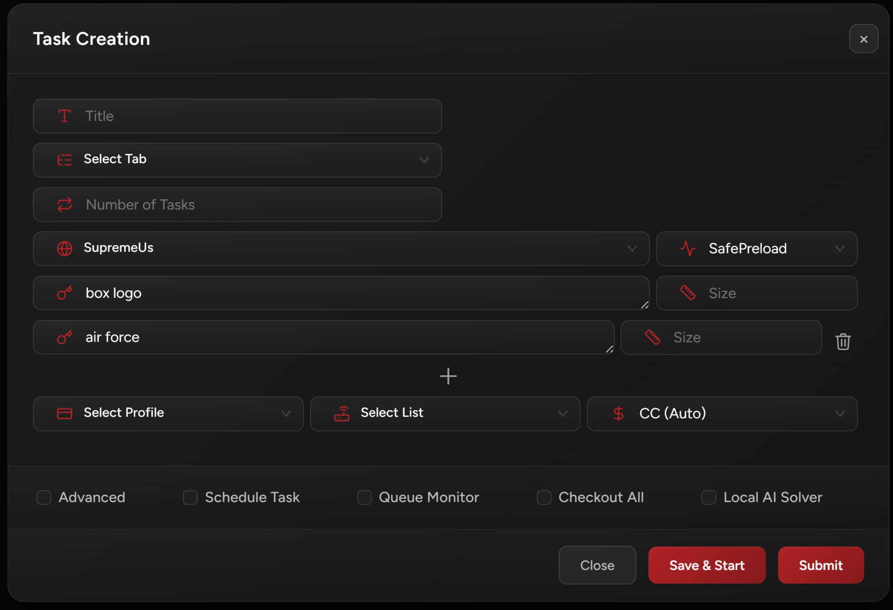The width and height of the screenshot is (893, 610).
Task: Expand the Select Profile dropdown
Action: pos(286,413)
